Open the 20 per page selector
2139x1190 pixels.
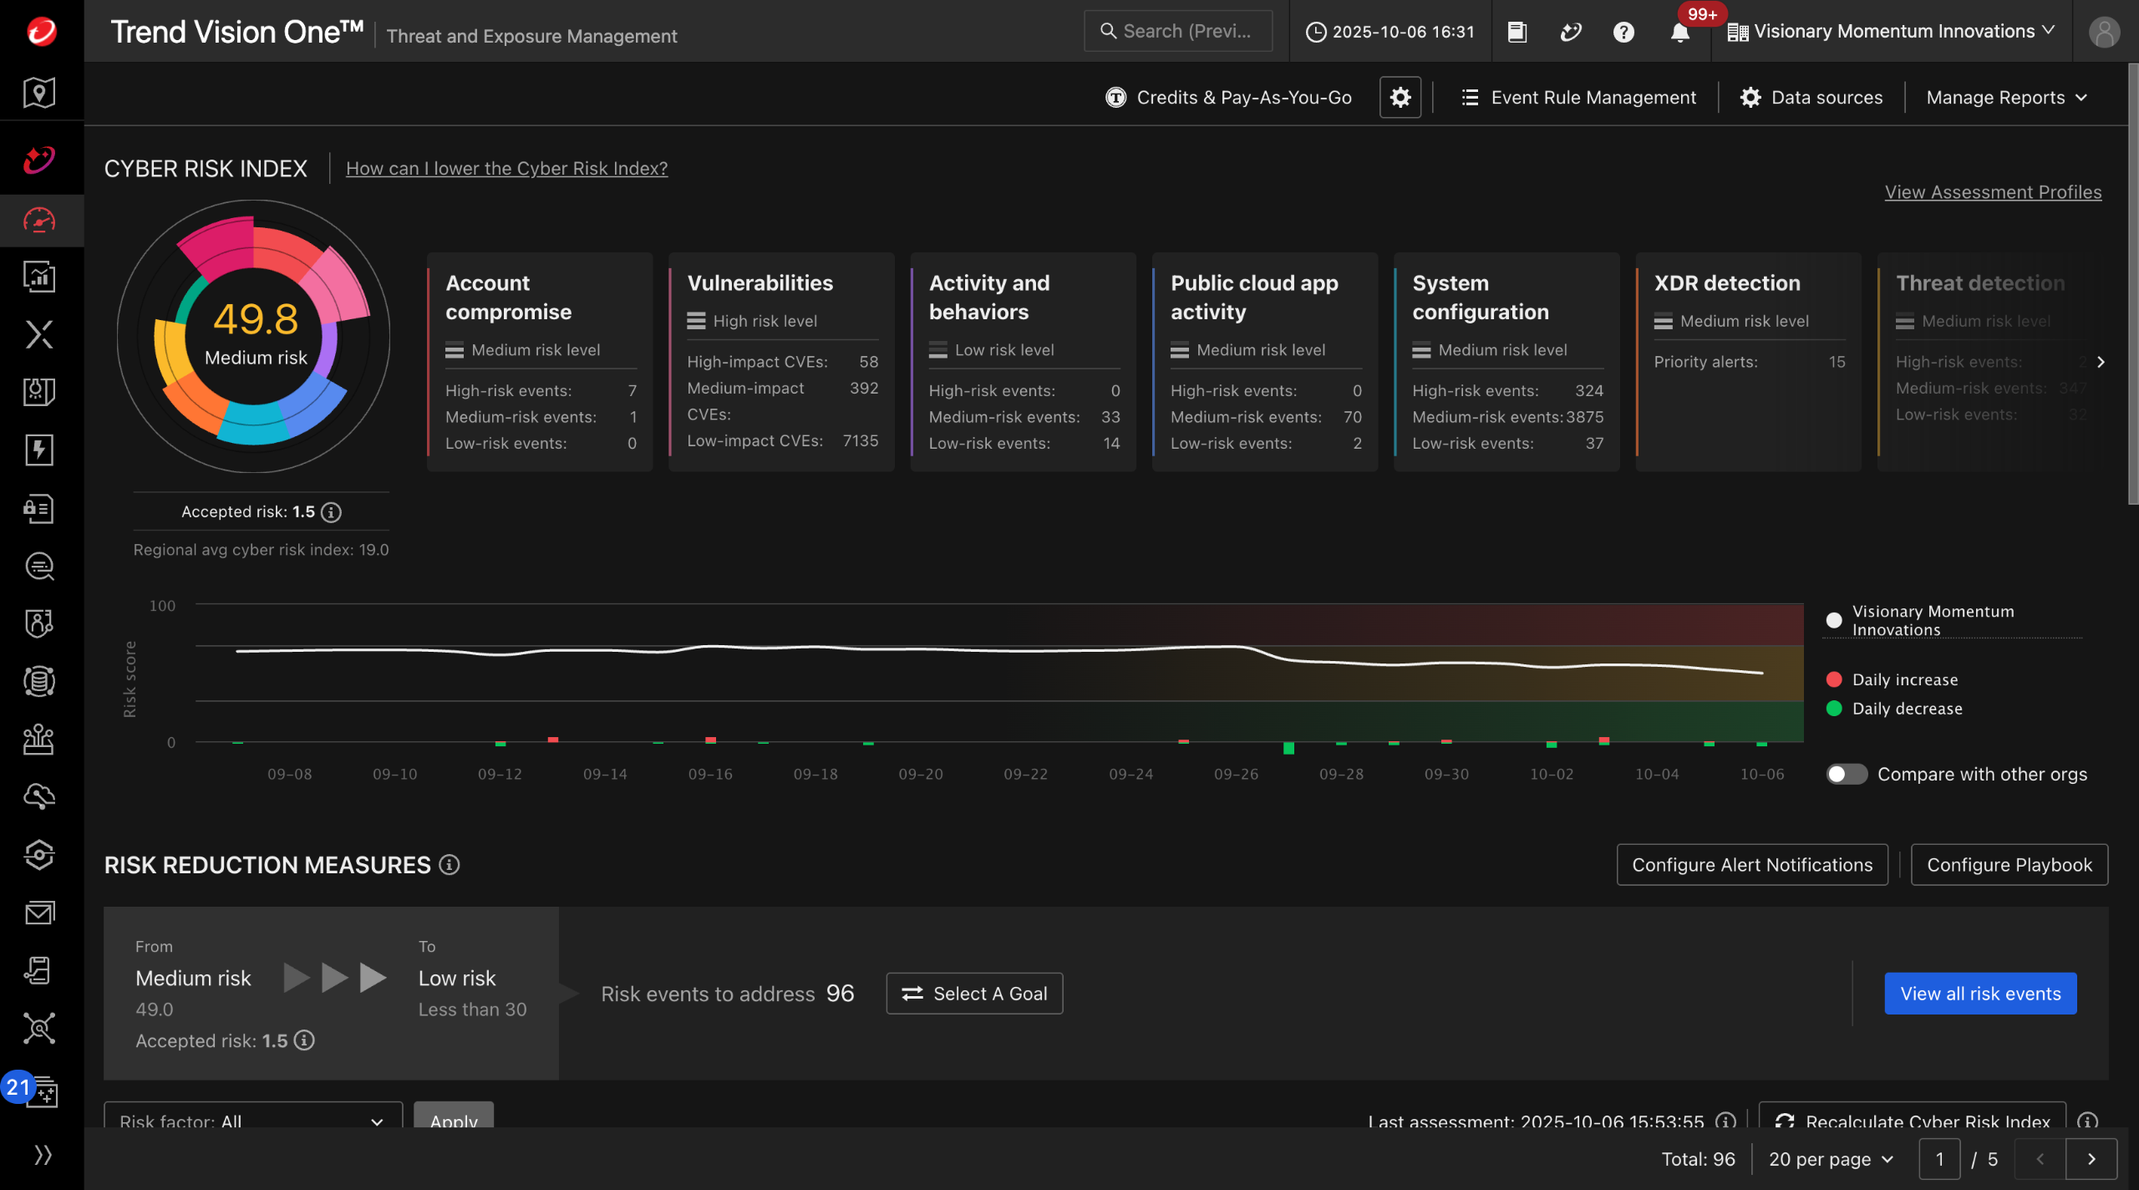[x=1831, y=1159]
